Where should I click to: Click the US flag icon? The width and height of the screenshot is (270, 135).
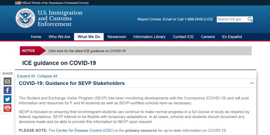[x=18, y=3]
